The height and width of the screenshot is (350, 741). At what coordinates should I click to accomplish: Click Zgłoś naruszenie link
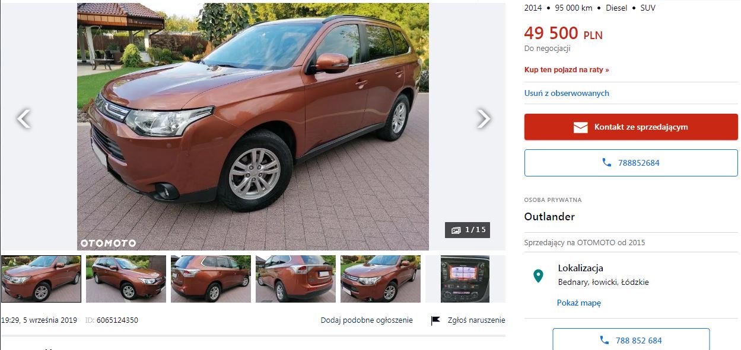pyautogui.click(x=476, y=320)
